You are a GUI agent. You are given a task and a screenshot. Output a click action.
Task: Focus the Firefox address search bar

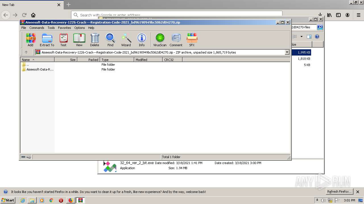(x=177, y=15)
